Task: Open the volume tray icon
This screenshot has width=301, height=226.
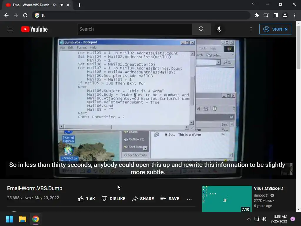Action: [x=264, y=219]
